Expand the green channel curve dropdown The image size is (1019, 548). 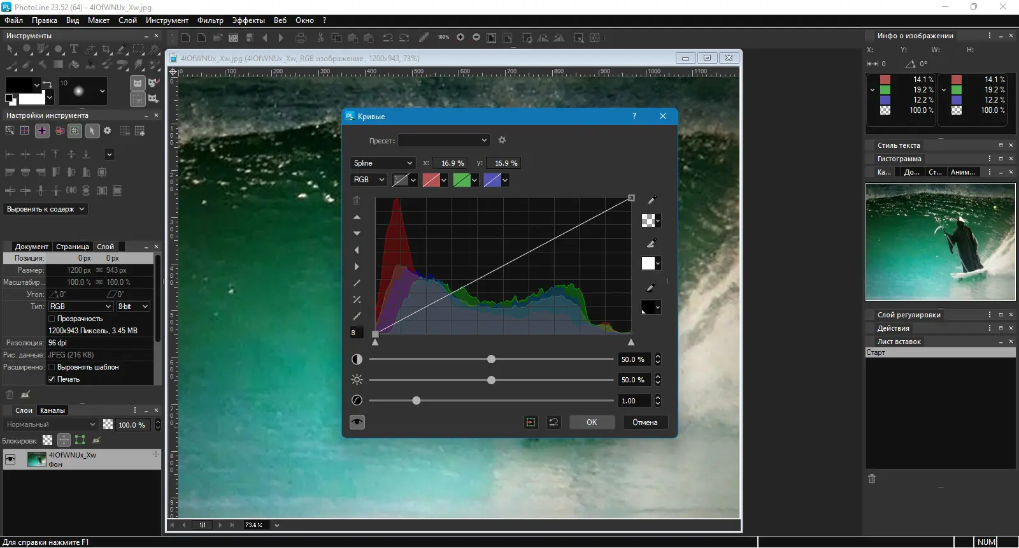pos(474,180)
